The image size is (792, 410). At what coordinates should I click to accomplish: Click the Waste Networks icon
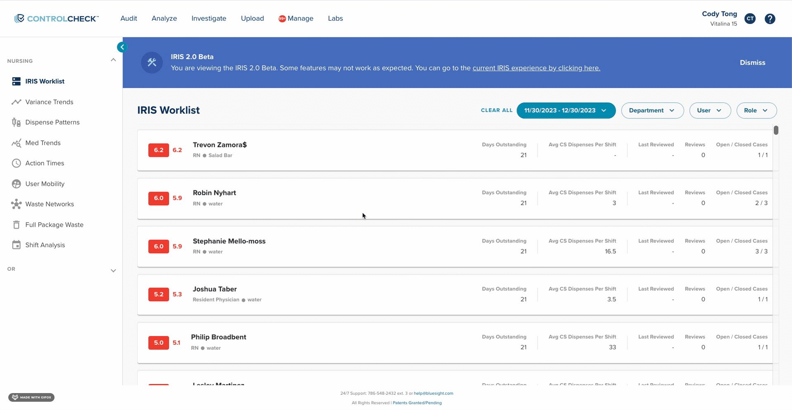(x=17, y=204)
